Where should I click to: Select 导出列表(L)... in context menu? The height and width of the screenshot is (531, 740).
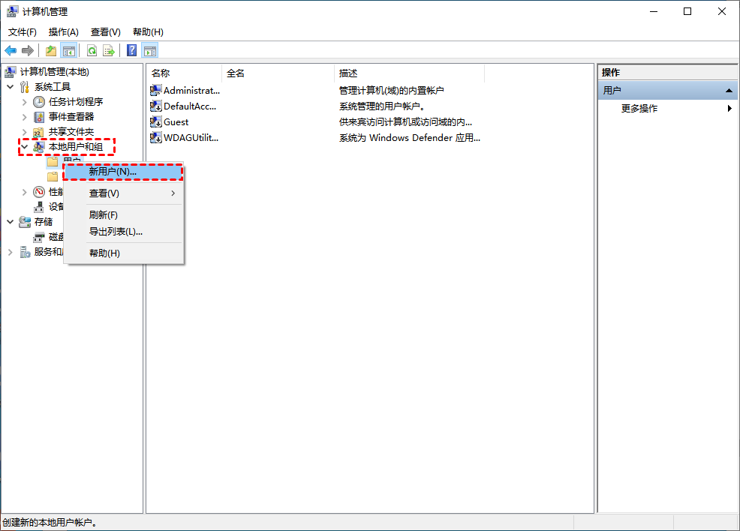click(116, 232)
